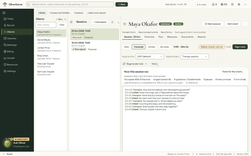The width and height of the screenshot is (251, 156).
Task: Open the Plan tab
Action: click(161, 37)
